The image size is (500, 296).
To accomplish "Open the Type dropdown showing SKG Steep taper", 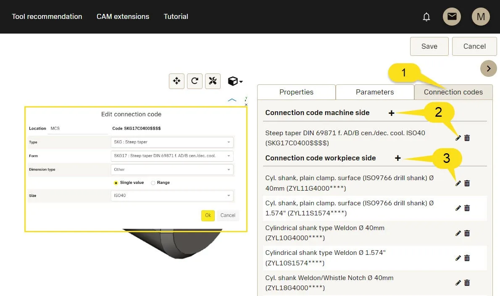I will (x=172, y=142).
